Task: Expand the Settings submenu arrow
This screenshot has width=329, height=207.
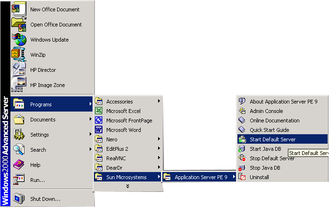Action: (90, 135)
